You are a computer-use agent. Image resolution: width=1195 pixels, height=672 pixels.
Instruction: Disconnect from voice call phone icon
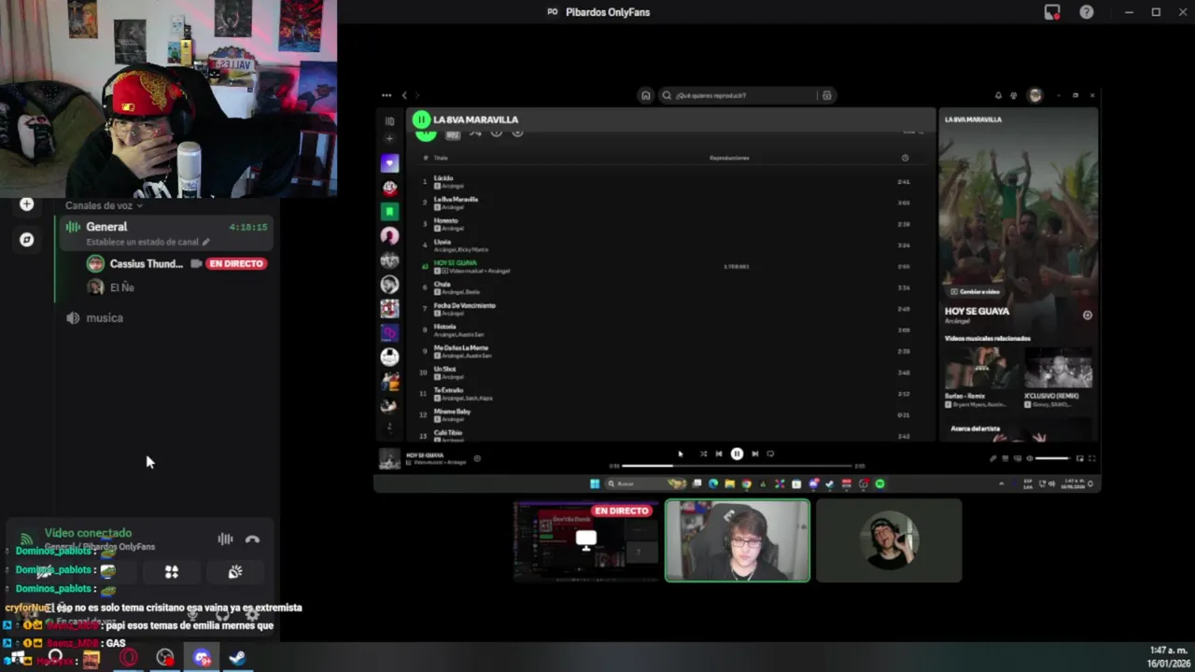pos(252,539)
